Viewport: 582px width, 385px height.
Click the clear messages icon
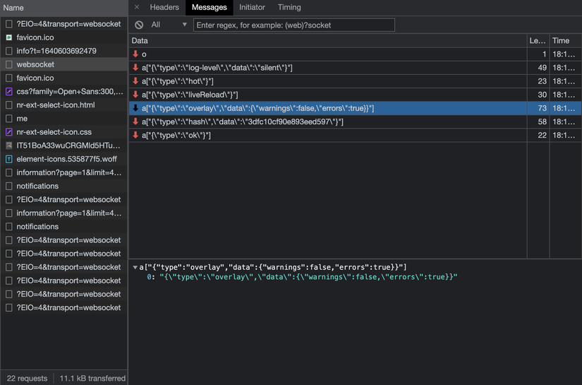139,25
